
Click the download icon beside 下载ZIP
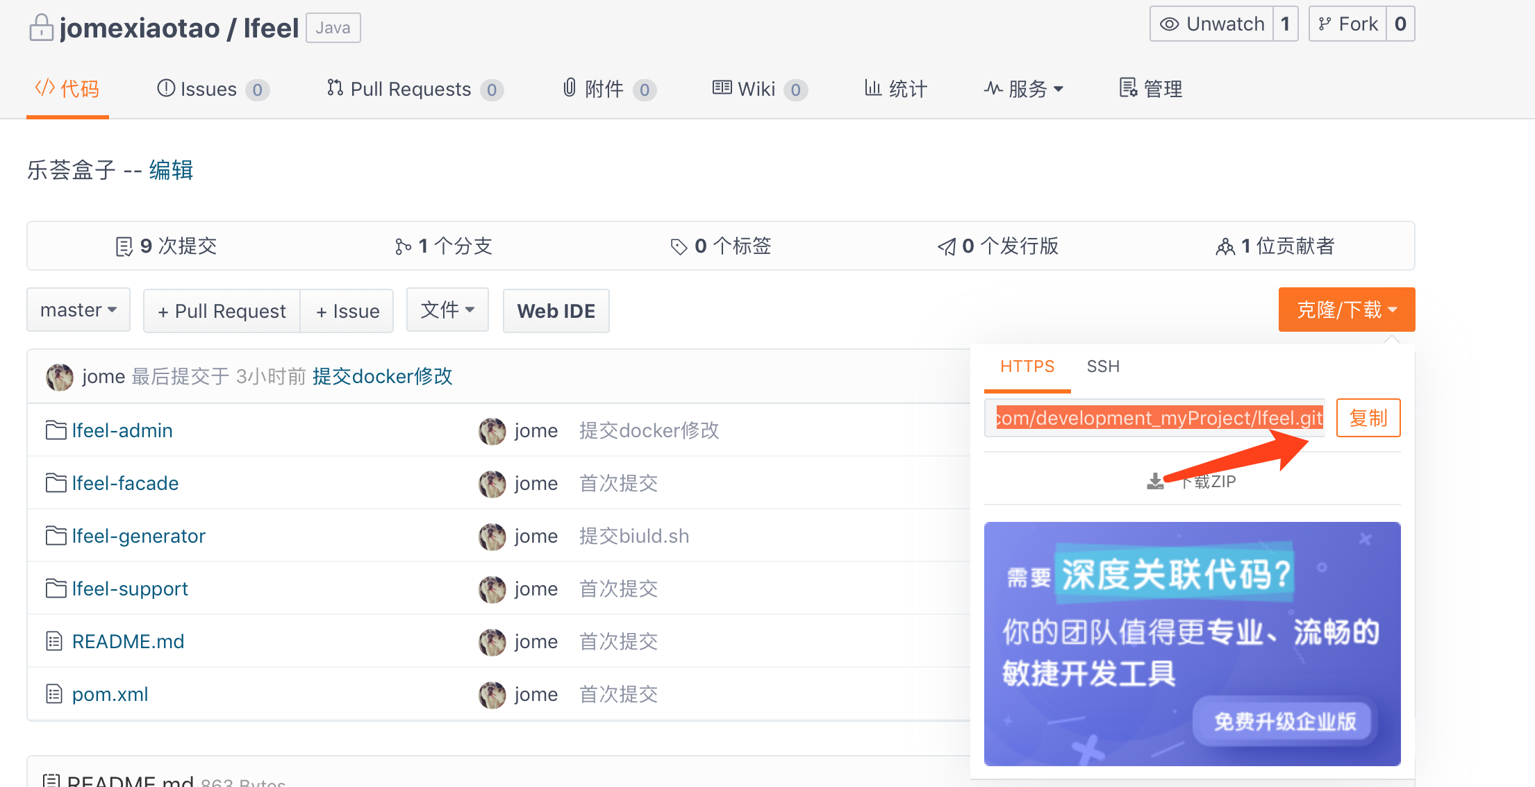tap(1155, 480)
